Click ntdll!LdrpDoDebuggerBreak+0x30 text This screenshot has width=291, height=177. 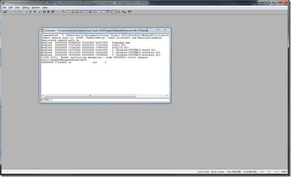(64, 60)
